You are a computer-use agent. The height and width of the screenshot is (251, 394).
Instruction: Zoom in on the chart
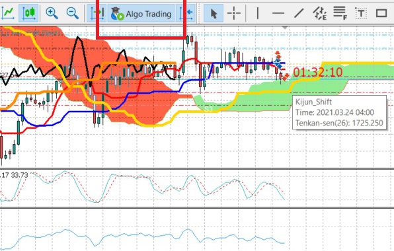[x=52, y=13]
